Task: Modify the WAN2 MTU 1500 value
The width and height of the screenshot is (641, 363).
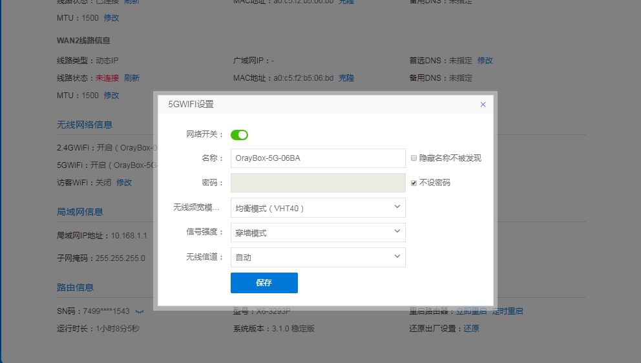Action: click(x=111, y=95)
